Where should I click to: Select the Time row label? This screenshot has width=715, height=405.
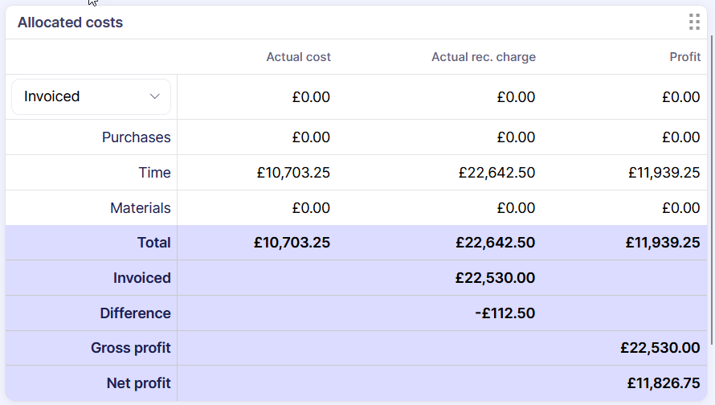click(x=154, y=173)
